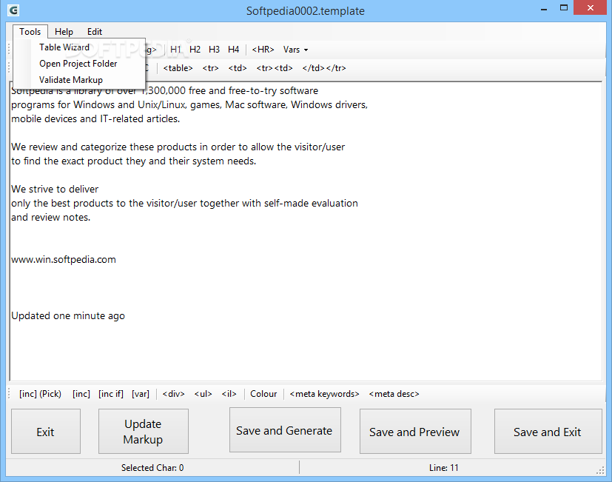Insert the closing </td></tr> tags
The height and width of the screenshot is (482, 612).
(x=324, y=68)
